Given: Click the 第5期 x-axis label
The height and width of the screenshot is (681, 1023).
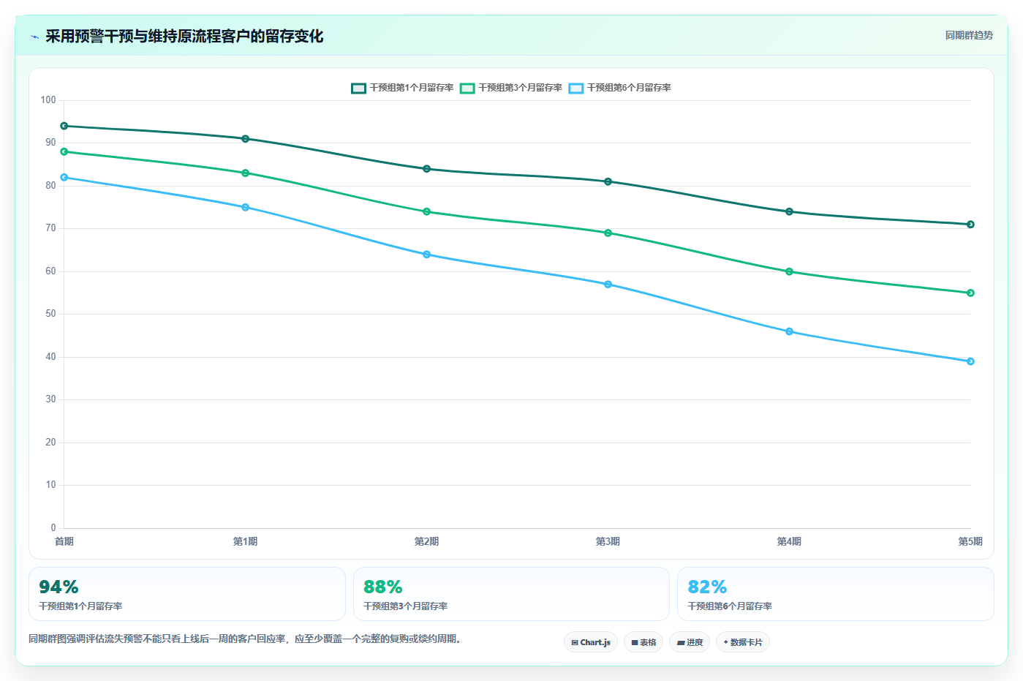Looking at the screenshot, I should (x=970, y=541).
